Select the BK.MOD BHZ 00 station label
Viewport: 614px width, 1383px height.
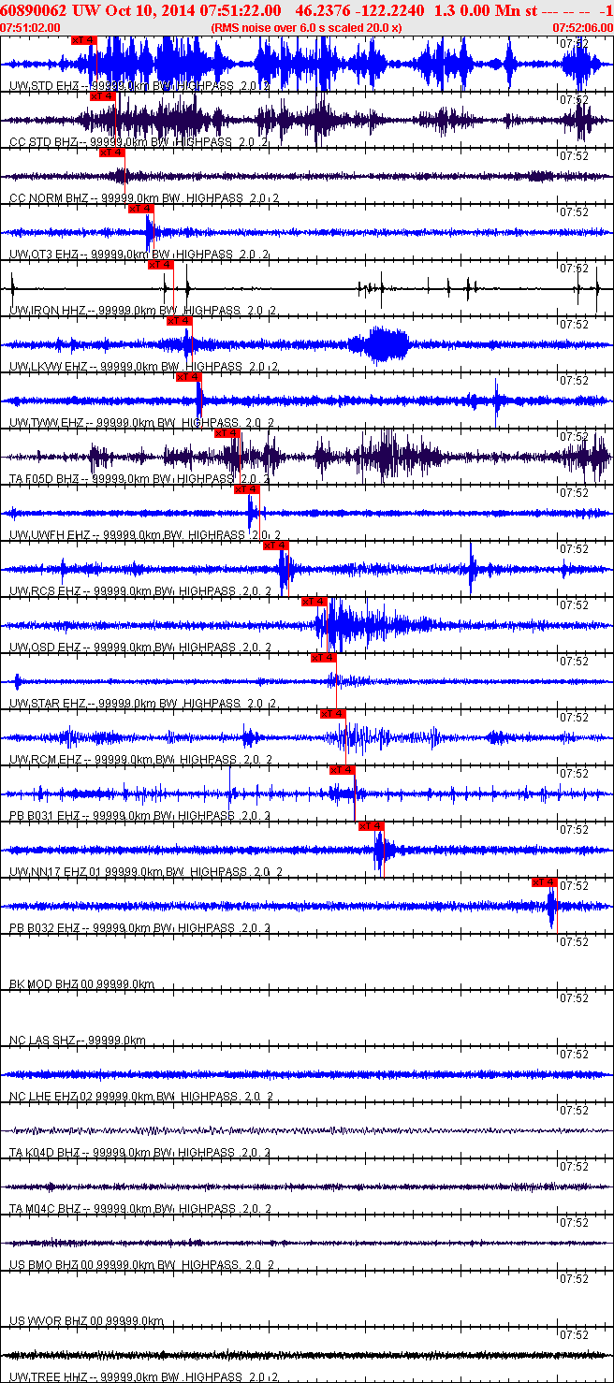pos(52,984)
